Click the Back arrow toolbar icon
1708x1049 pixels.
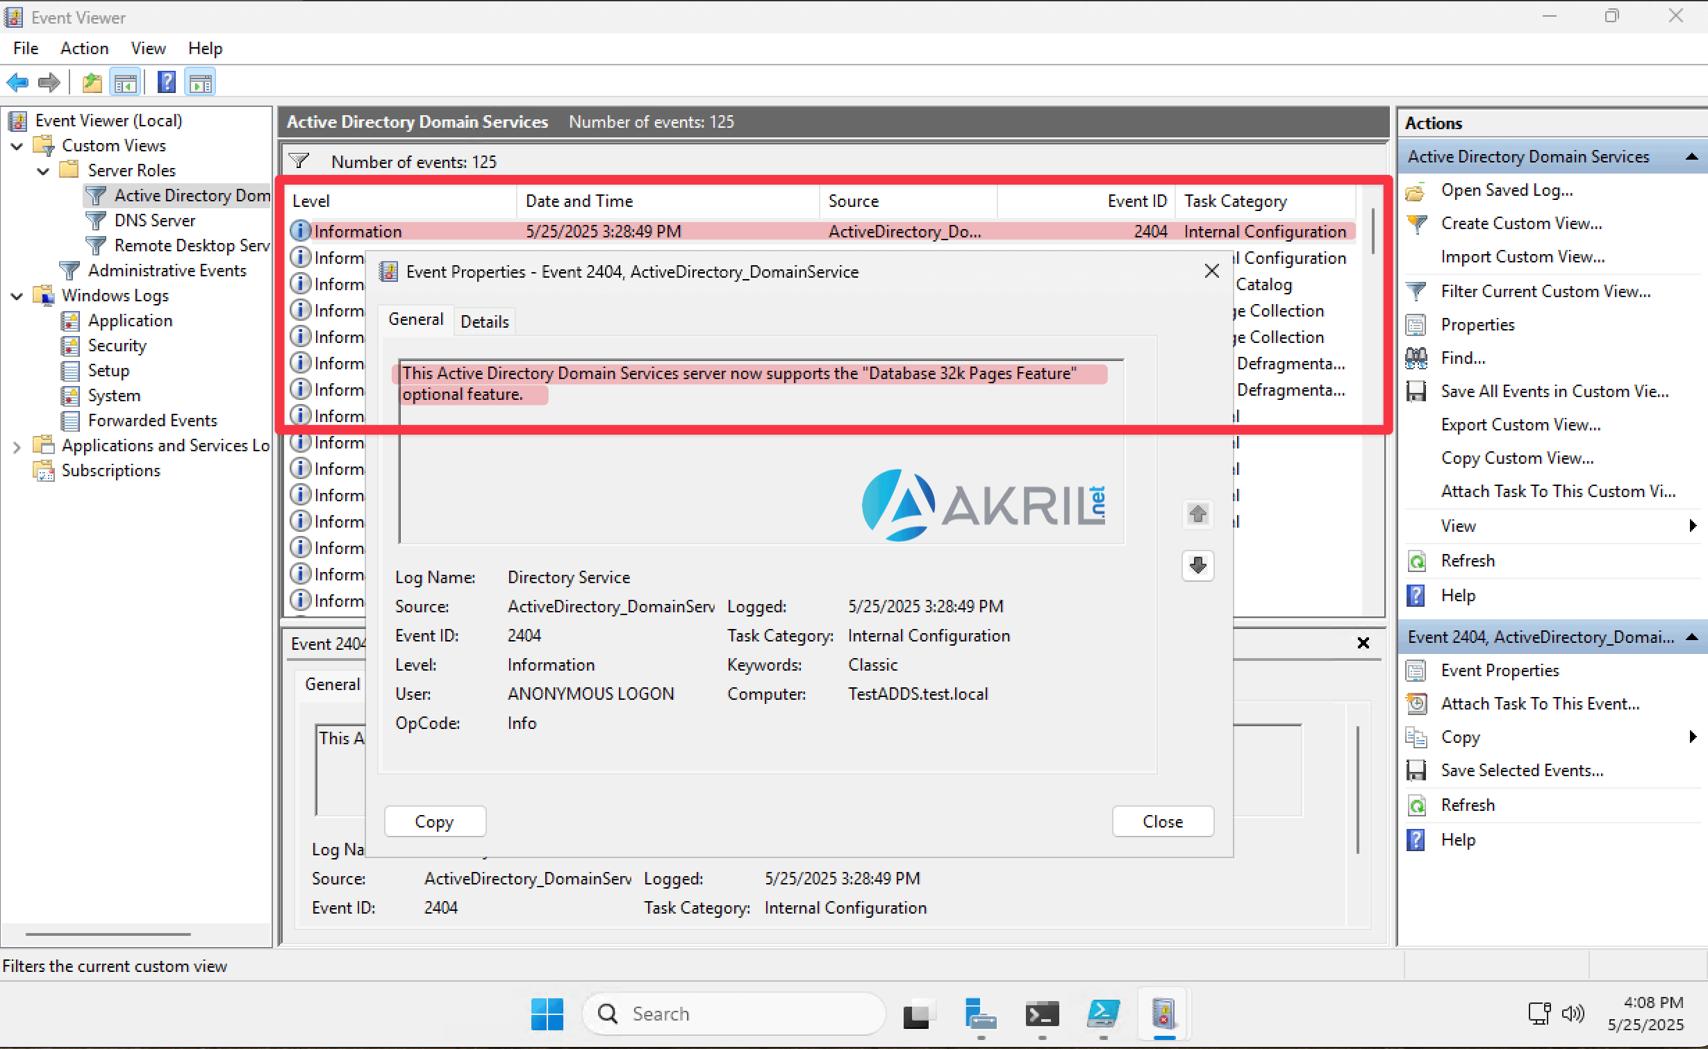17,83
